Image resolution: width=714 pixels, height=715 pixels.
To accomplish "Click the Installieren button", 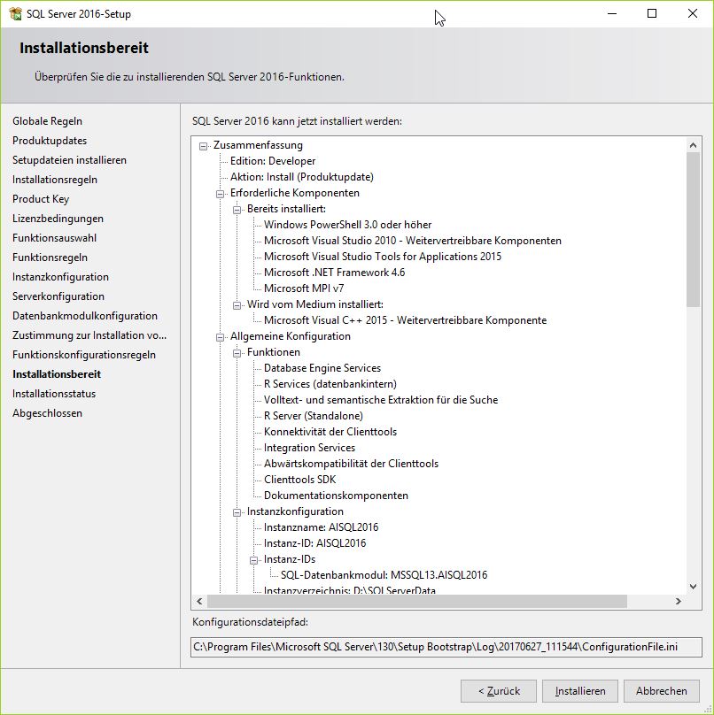I will point(579,691).
